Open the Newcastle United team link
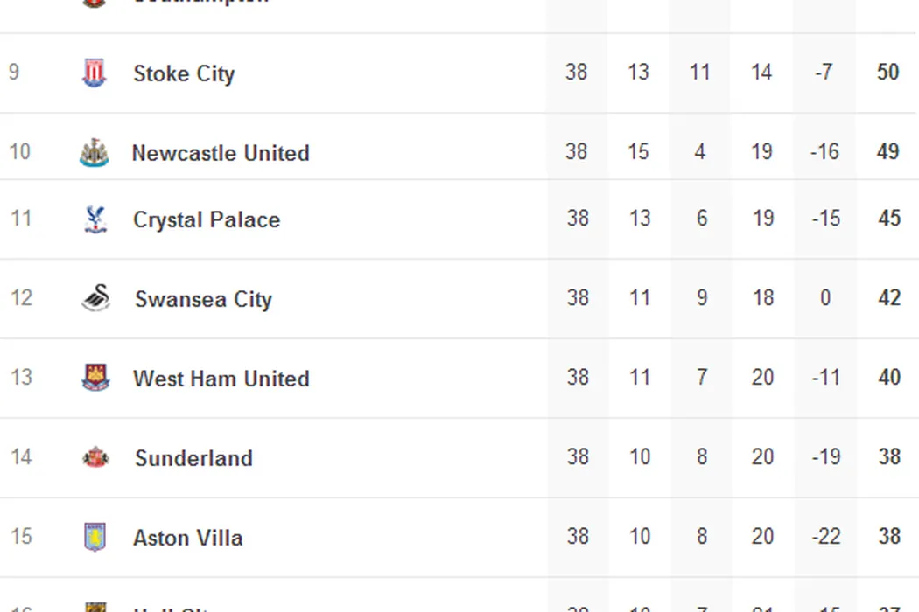The image size is (919, 612). point(221,153)
